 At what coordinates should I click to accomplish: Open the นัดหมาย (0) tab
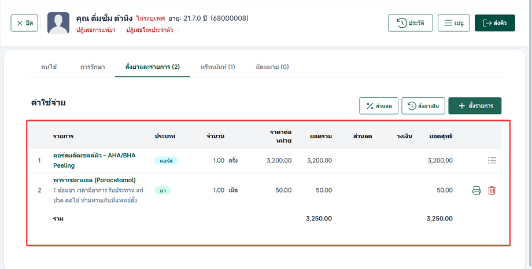[272, 67]
